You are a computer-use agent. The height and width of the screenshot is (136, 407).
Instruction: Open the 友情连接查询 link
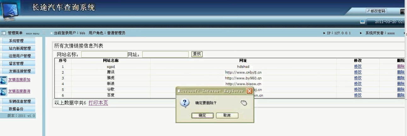[19, 91]
